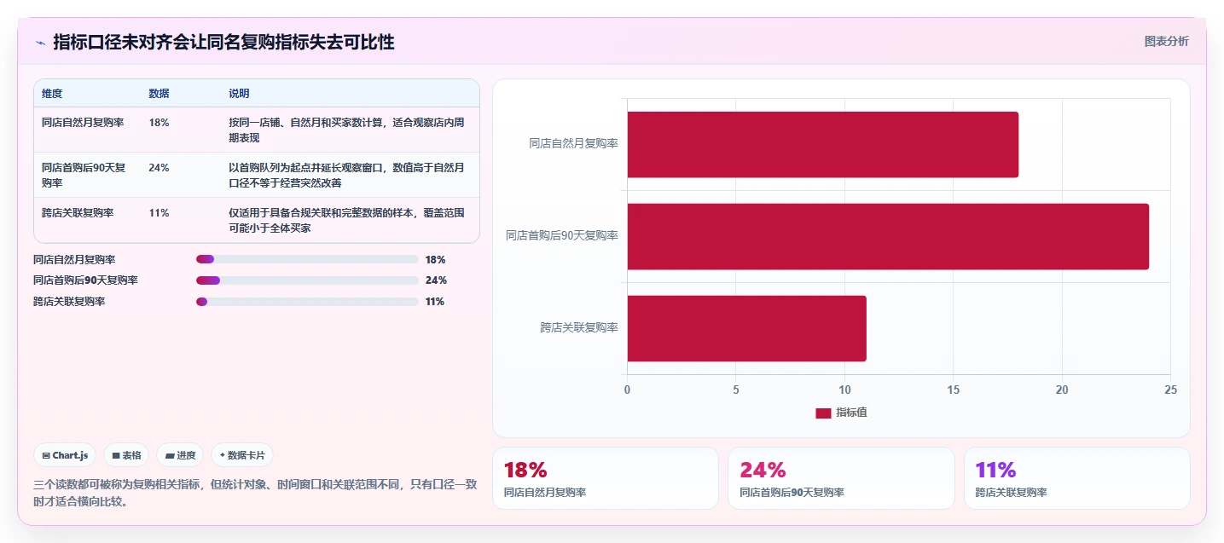Click the summary paragraph starting 三个读数
The width and height of the screenshot is (1224, 543).
tap(255, 493)
